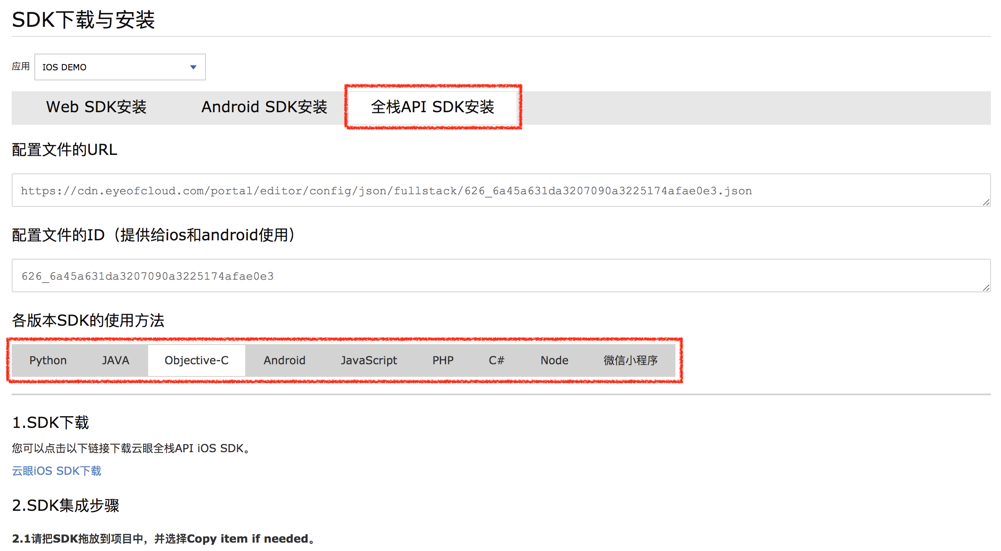The image size is (1001, 551).
Task: Grab the URL textarea resize handle
Action: click(986, 203)
